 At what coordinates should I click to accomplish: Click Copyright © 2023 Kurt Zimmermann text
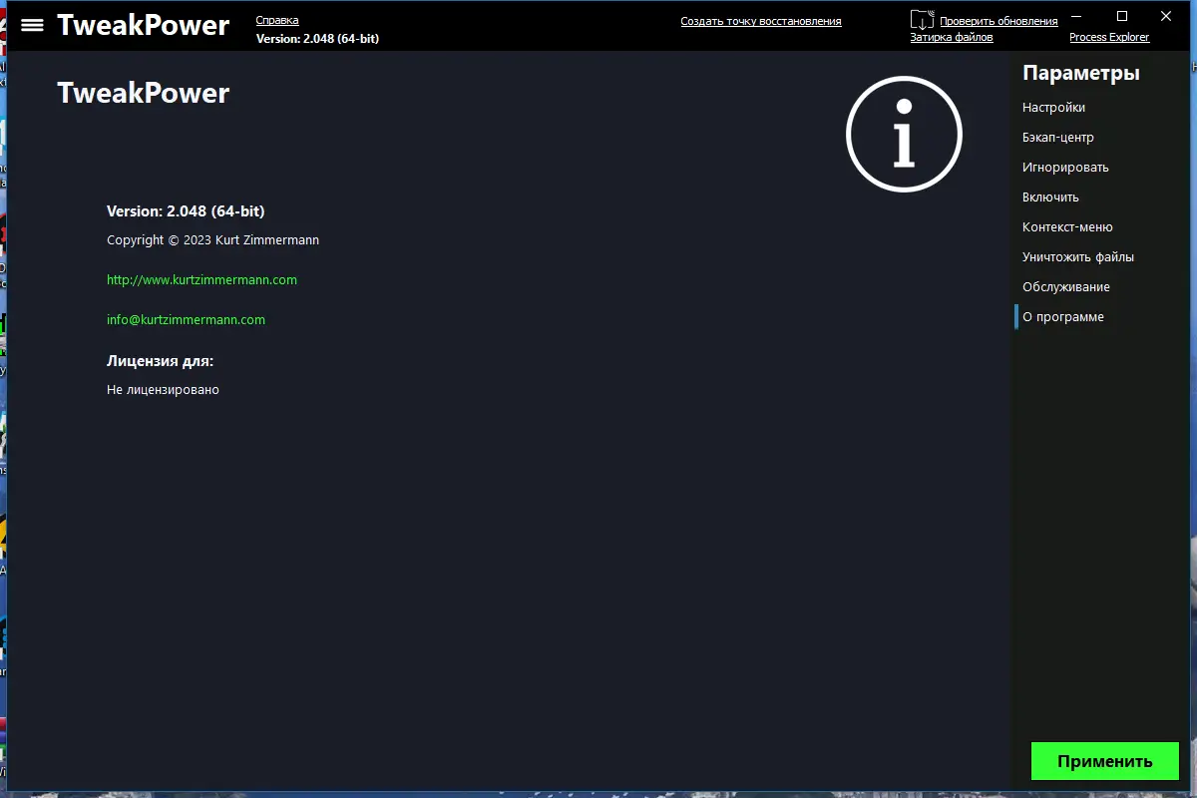coord(212,240)
